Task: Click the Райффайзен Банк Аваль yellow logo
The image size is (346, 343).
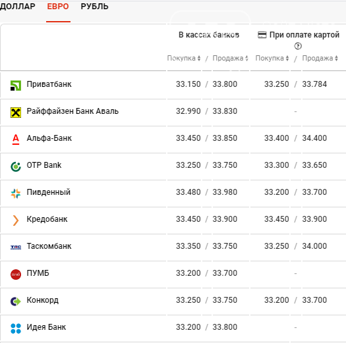Action: coord(16,113)
